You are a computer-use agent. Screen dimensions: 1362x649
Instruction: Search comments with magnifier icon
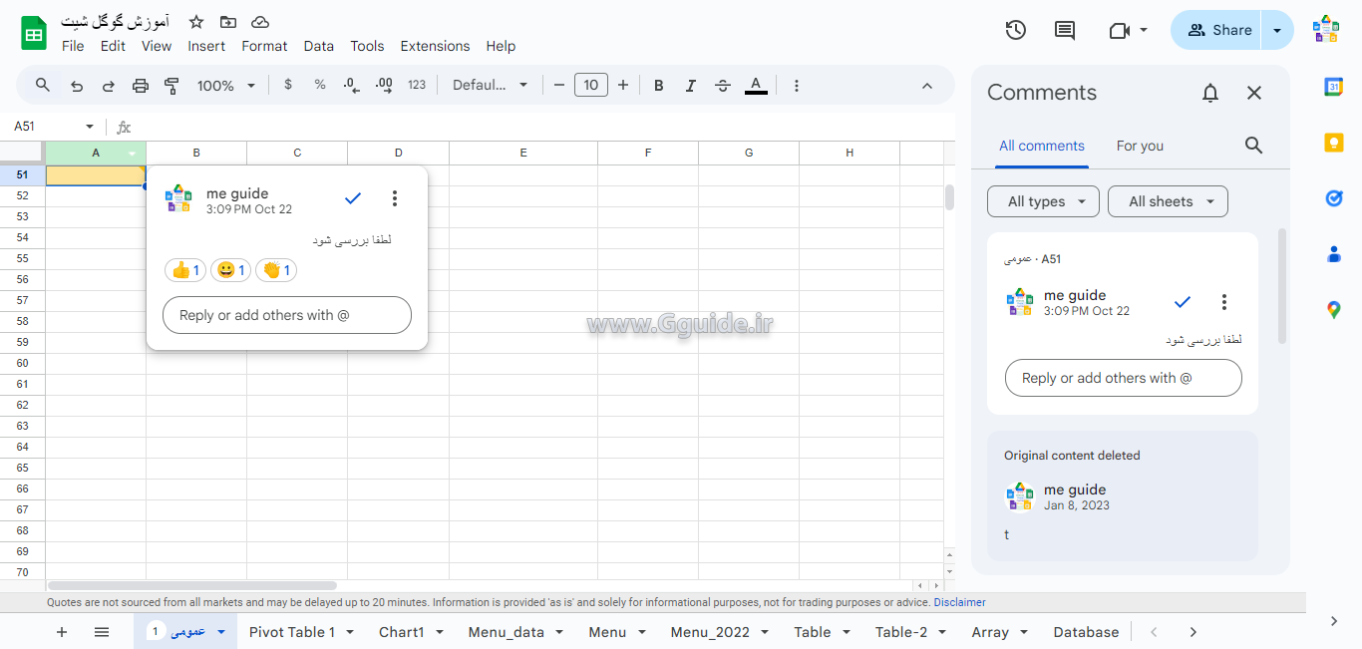tap(1253, 146)
